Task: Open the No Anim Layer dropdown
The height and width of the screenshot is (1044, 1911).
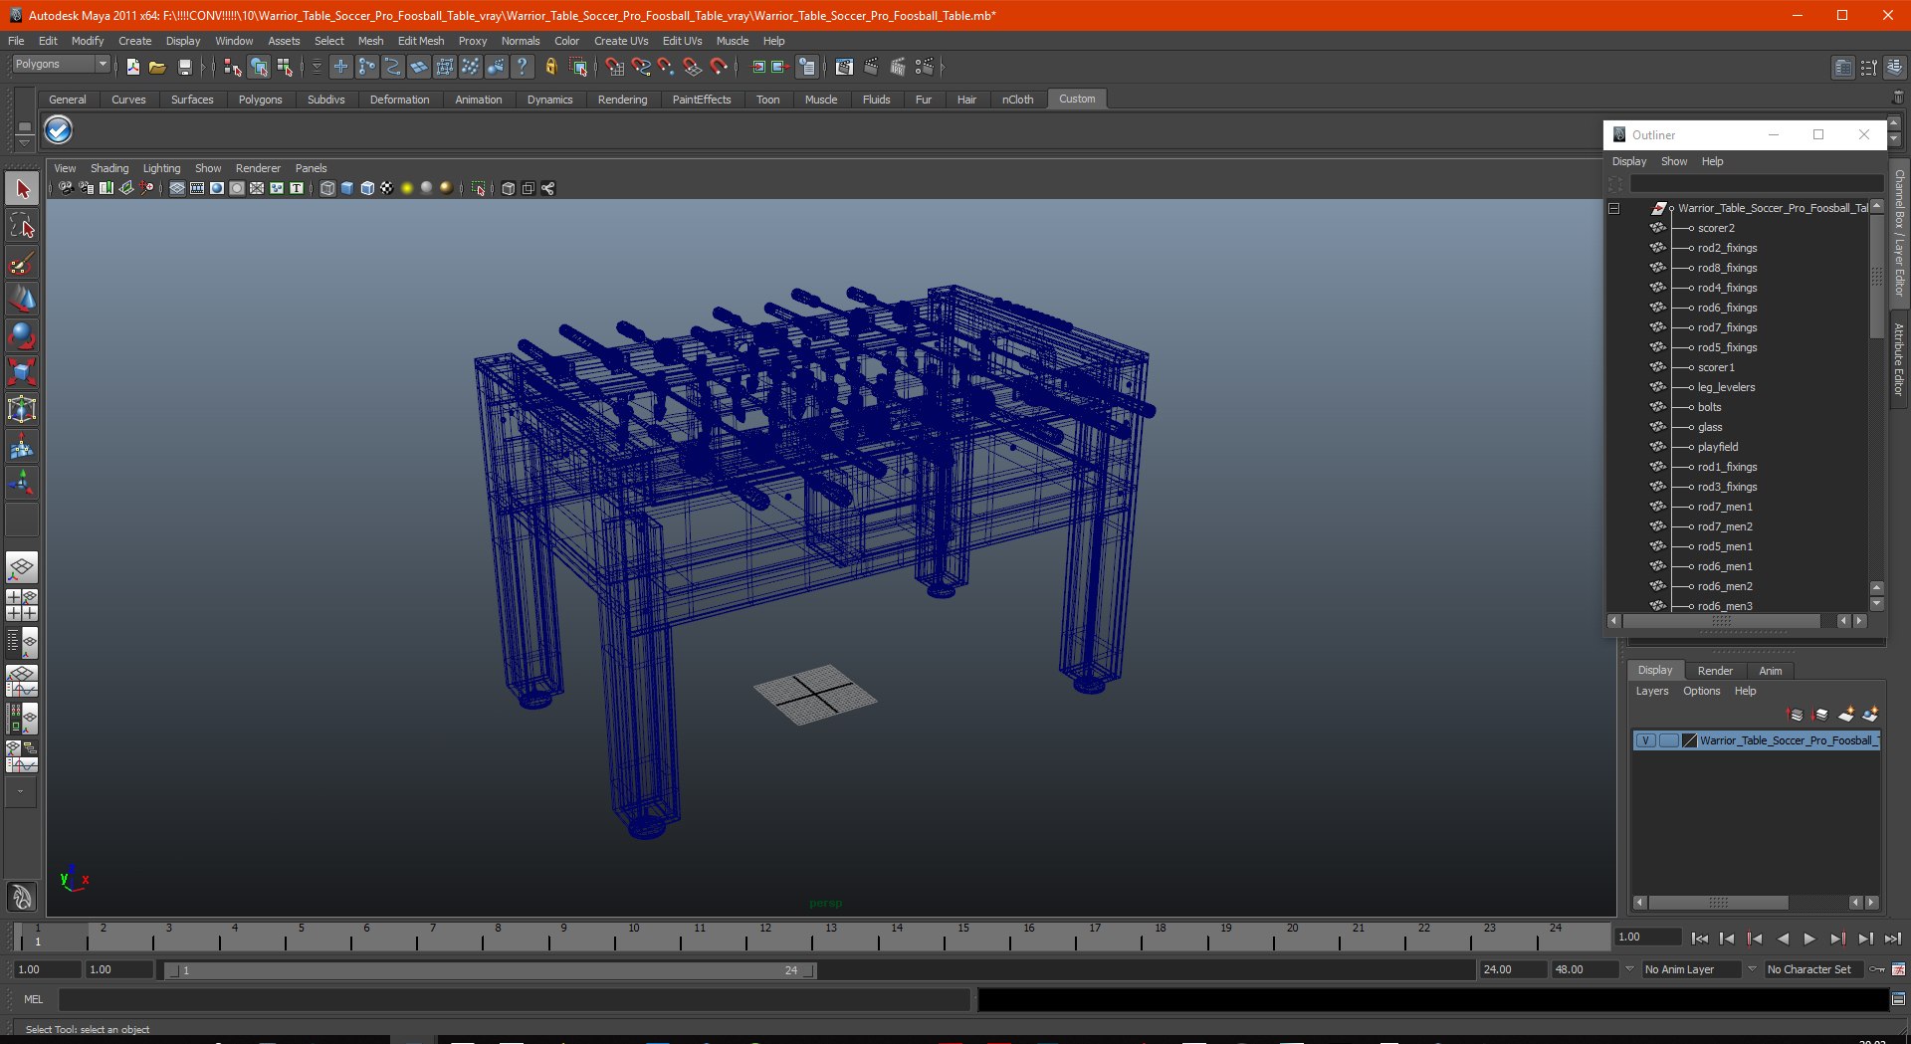Action: pos(1692,969)
